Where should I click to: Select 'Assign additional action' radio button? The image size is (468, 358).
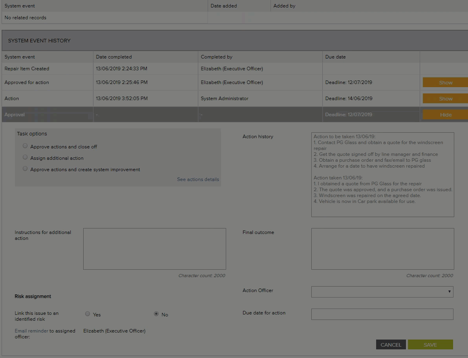coord(25,157)
